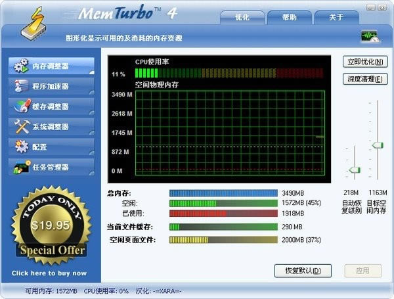
Task: Click the 程序加速器 sidebar icon
Action: coord(21,86)
